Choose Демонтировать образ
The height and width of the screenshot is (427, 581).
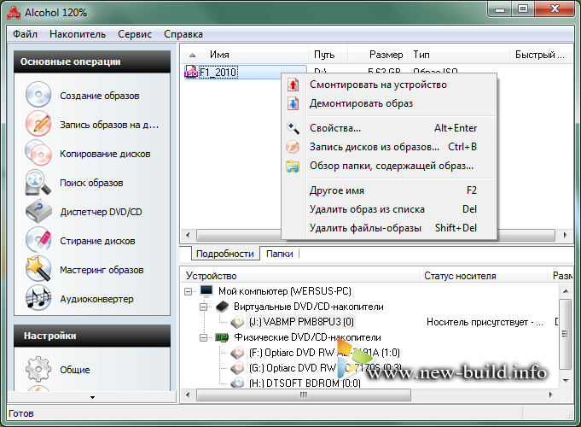389,103
